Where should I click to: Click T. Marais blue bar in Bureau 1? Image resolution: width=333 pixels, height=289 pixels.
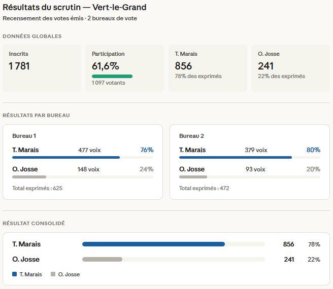(x=66, y=158)
